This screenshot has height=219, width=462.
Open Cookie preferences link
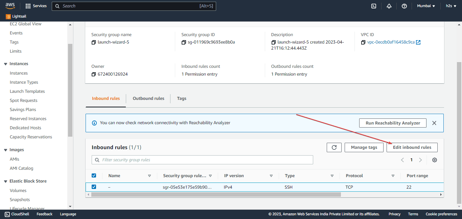(x=441, y=214)
